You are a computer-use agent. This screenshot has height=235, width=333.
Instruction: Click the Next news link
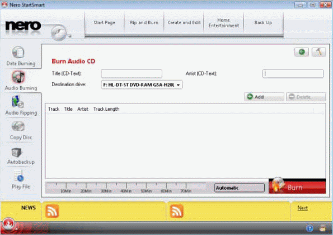click(302, 208)
